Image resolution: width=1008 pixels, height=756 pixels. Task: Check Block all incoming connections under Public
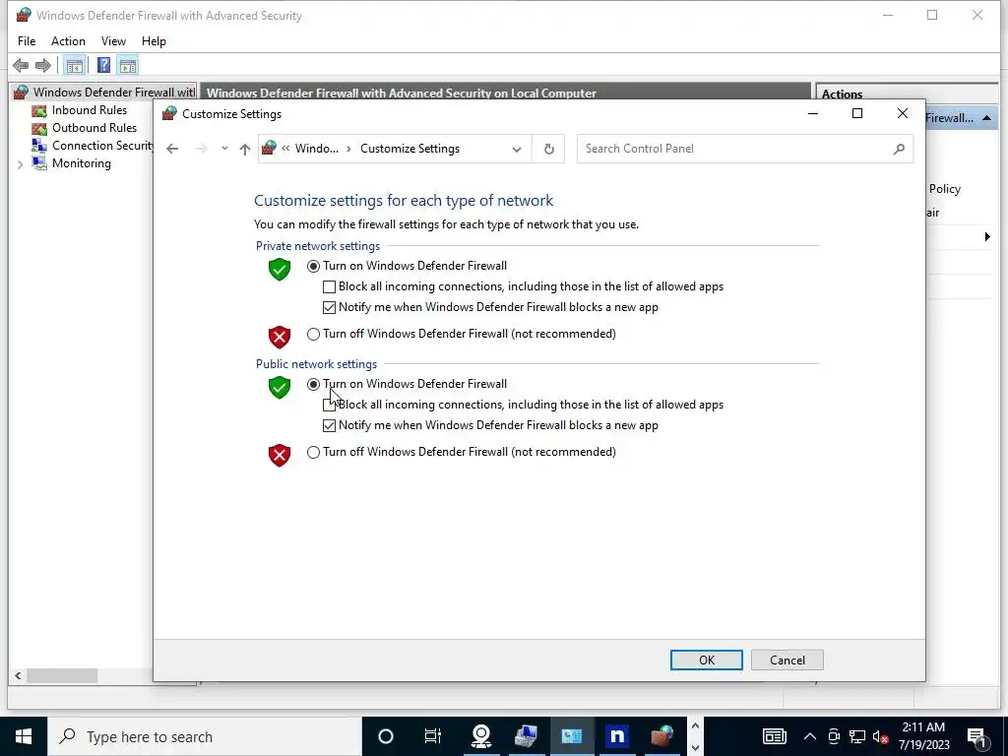coord(329,405)
